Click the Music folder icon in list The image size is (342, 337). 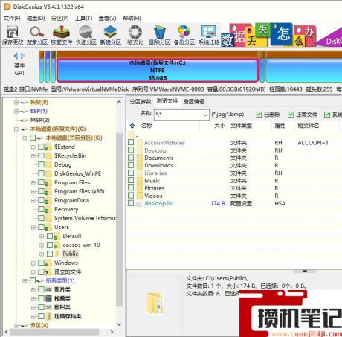click(x=140, y=181)
